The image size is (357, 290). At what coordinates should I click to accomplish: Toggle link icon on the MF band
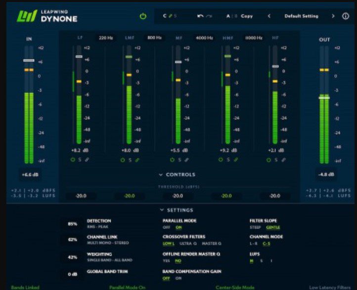coord(187,160)
